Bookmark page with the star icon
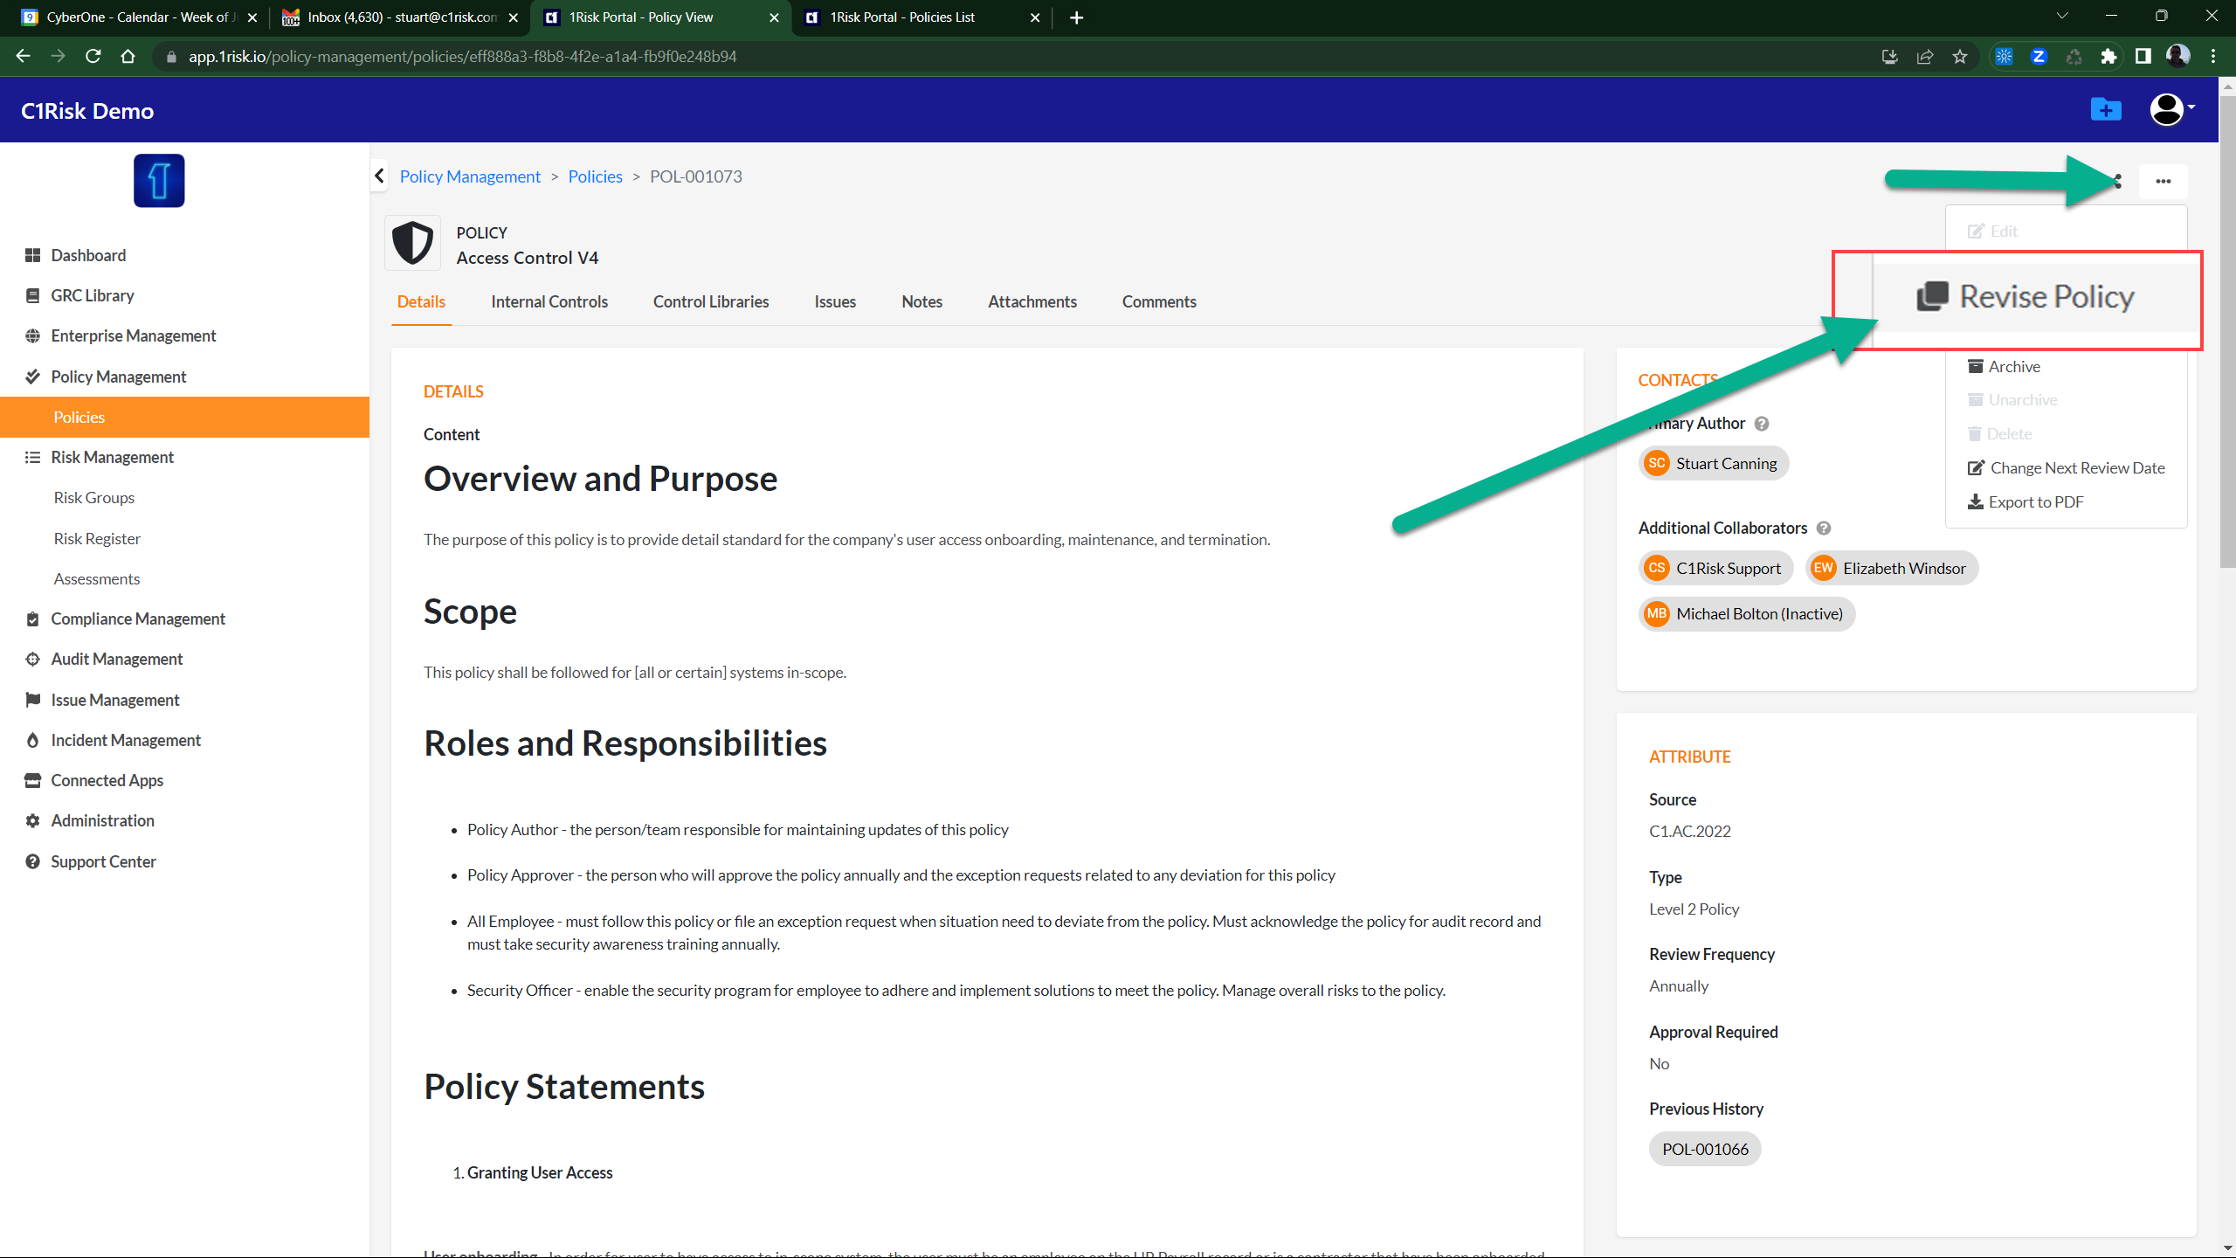 point(1960,57)
